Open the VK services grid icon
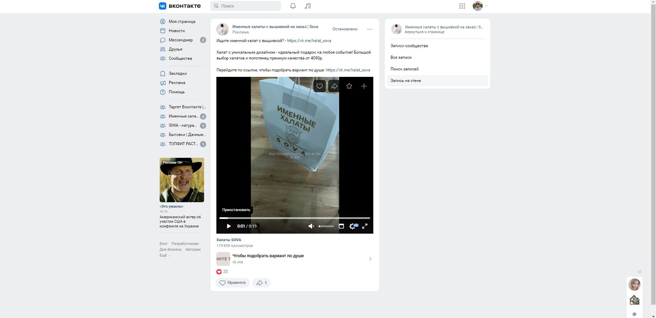 tap(462, 6)
